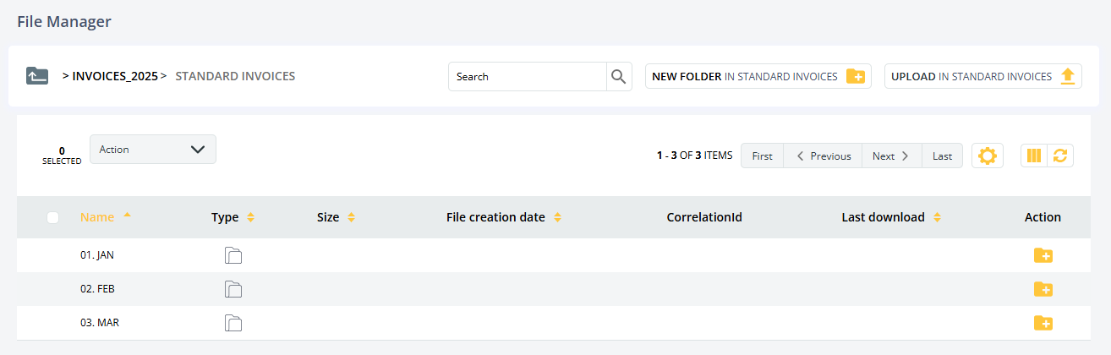The image size is (1111, 355).
Task: Go to Next page
Action: pyautogui.click(x=890, y=156)
